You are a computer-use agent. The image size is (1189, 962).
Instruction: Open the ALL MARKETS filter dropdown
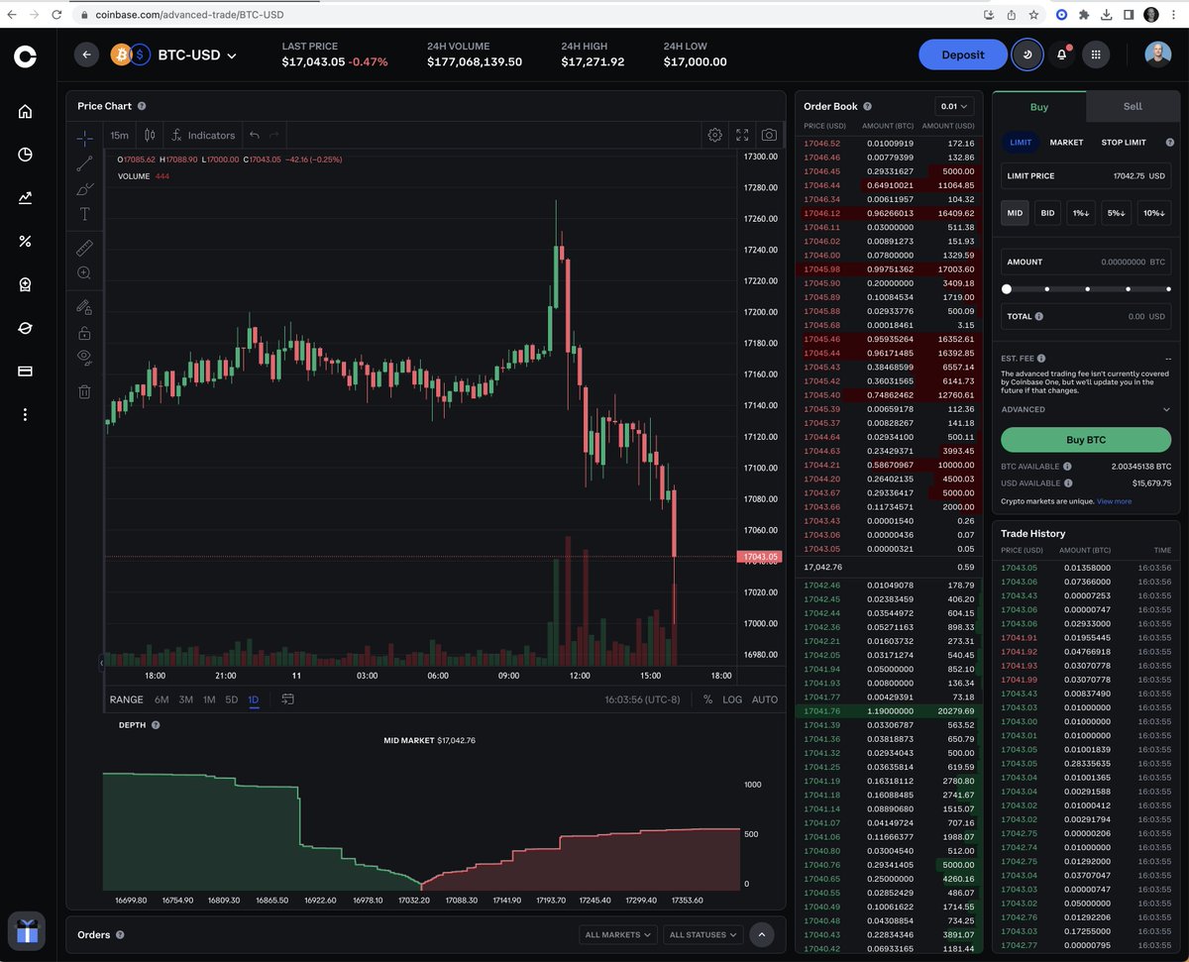tap(619, 934)
